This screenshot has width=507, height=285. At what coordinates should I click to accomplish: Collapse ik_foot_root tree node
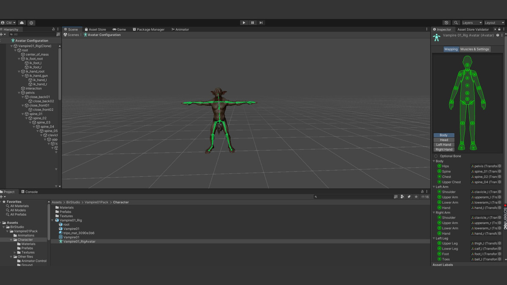(19, 59)
